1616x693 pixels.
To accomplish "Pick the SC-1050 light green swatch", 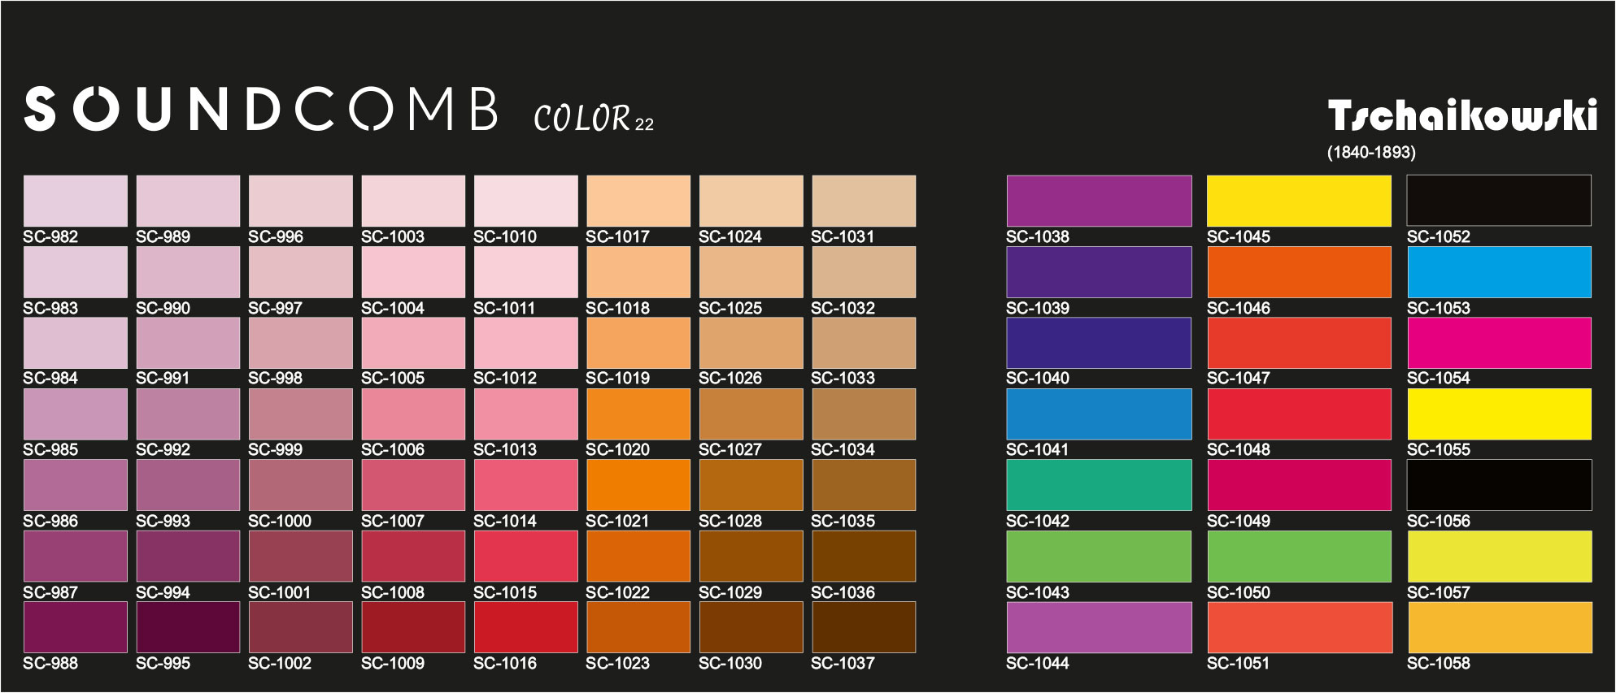I will [x=1300, y=557].
